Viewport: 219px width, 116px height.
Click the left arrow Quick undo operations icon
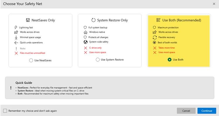pos(16,43)
